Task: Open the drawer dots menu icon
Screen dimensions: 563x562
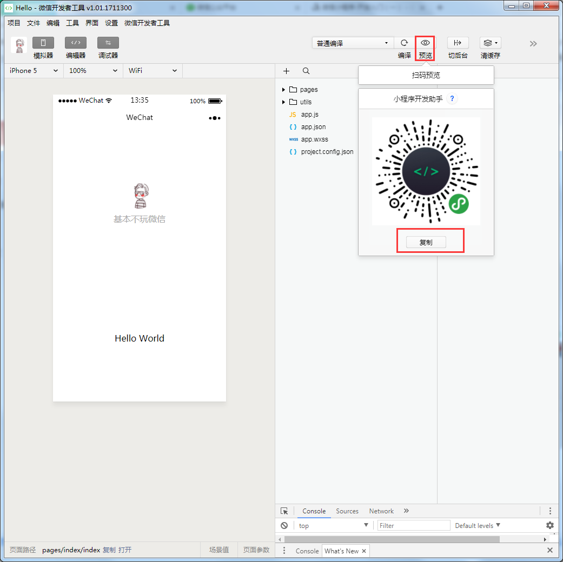Action: pos(284,551)
